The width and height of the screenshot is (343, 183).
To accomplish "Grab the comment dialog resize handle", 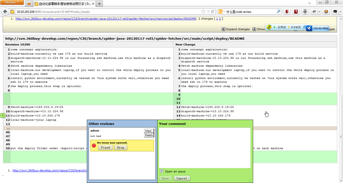I will [x=250, y=180].
